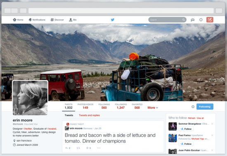Click the Twitter bird logo

coord(113,20)
